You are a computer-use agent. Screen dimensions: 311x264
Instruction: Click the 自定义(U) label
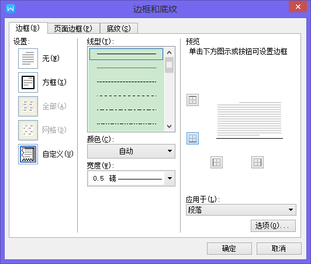click(x=58, y=154)
